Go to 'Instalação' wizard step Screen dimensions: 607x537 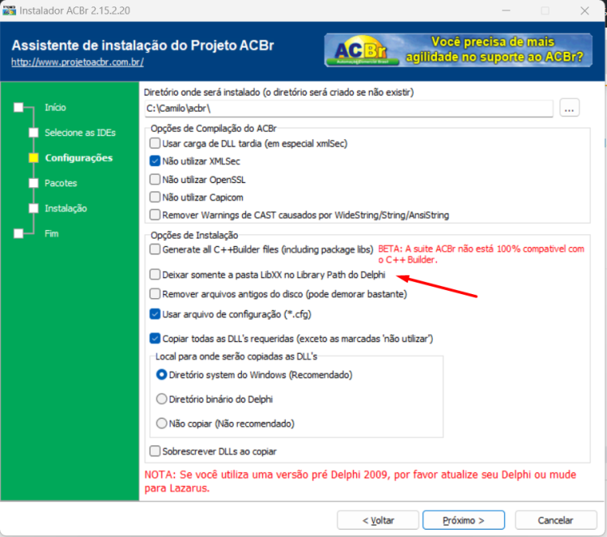coord(66,208)
